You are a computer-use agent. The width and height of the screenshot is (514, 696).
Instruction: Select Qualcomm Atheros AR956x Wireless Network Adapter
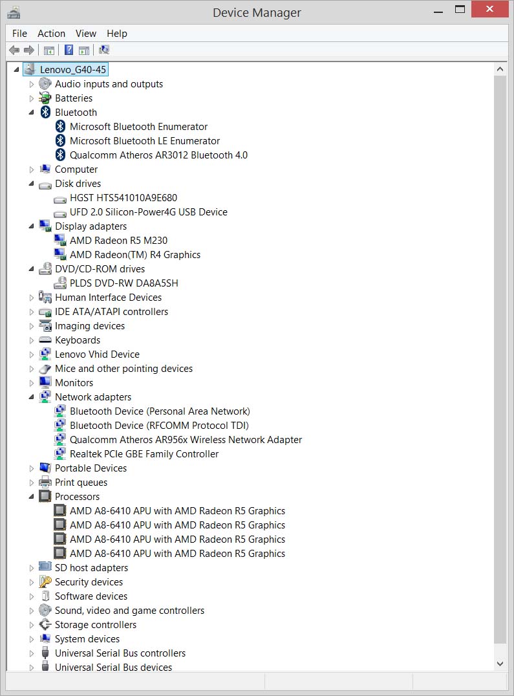(186, 439)
